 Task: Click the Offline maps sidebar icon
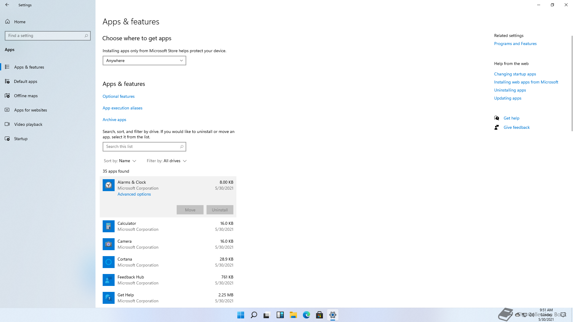coord(7,95)
